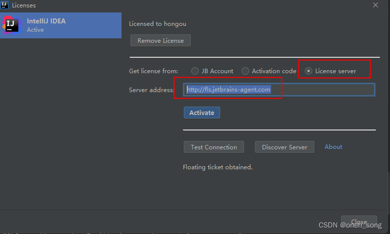Click the Licenses title bar app icon

point(4,4)
